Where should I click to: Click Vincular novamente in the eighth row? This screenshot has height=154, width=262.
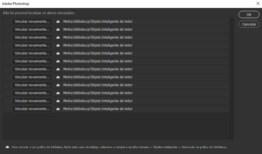tap(32, 77)
